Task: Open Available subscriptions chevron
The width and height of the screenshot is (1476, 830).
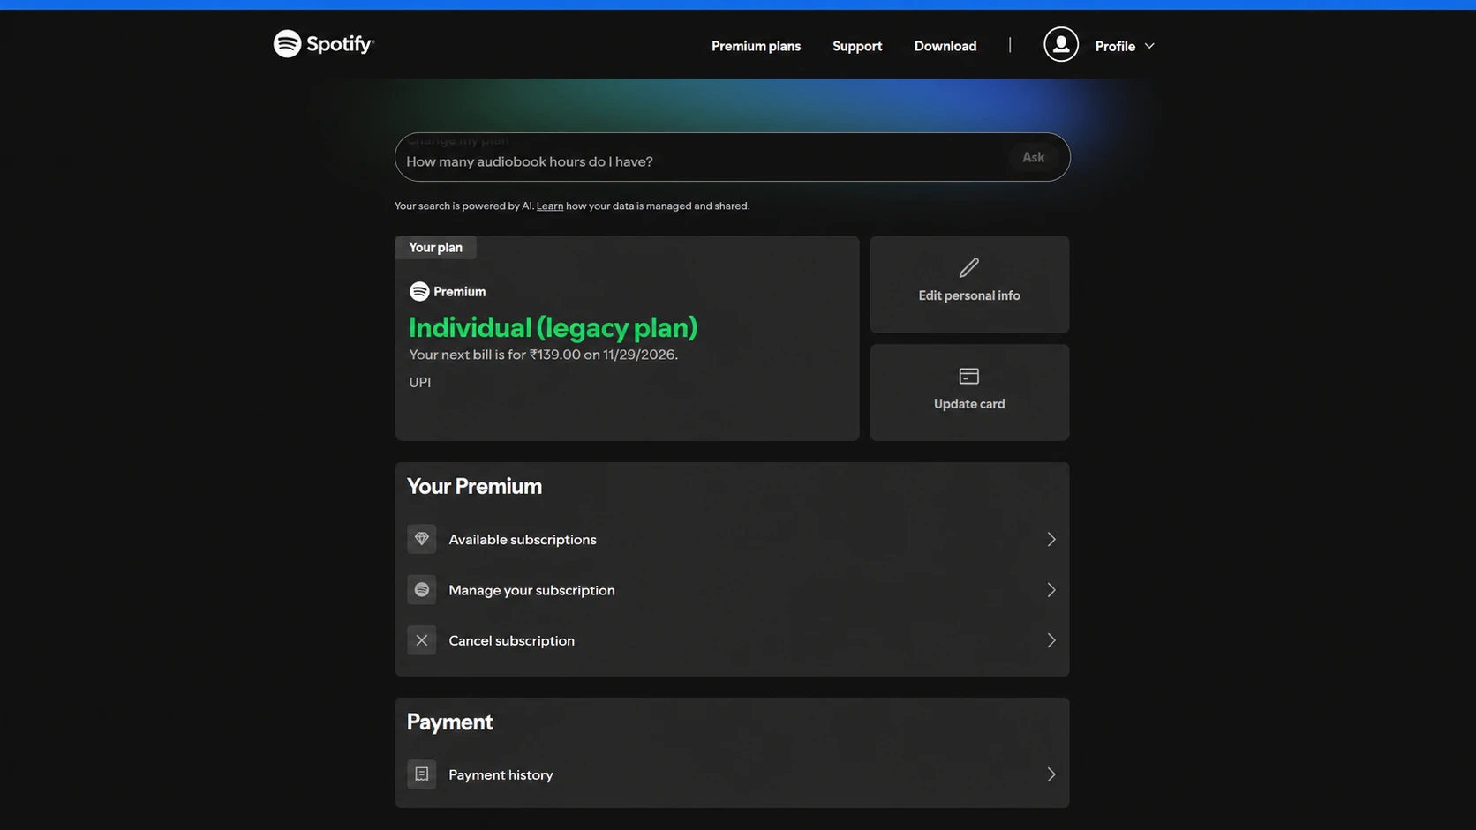Action: click(1051, 539)
